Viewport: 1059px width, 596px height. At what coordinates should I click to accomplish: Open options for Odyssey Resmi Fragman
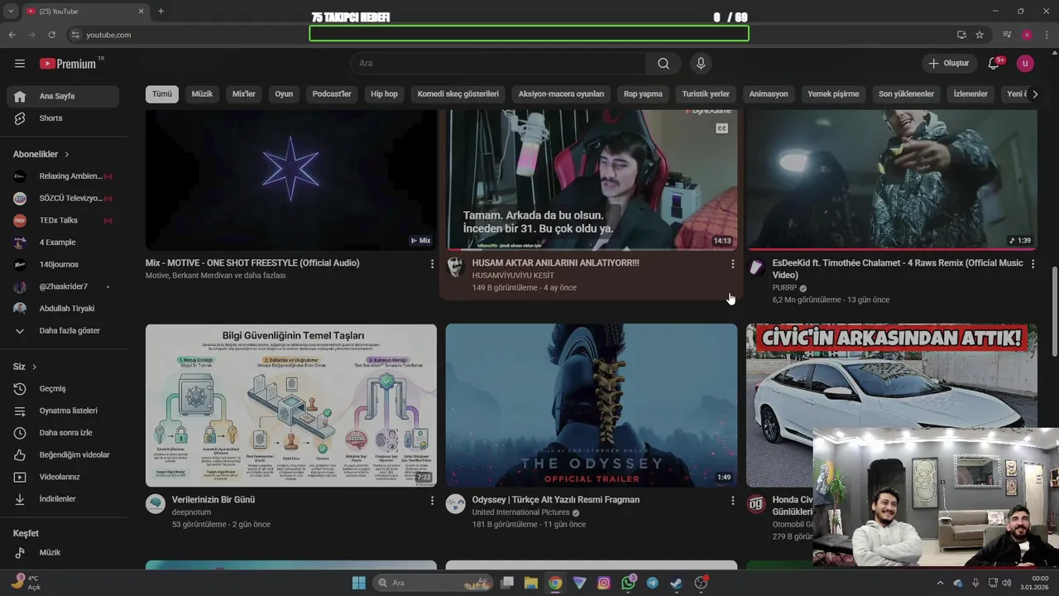[732, 500]
